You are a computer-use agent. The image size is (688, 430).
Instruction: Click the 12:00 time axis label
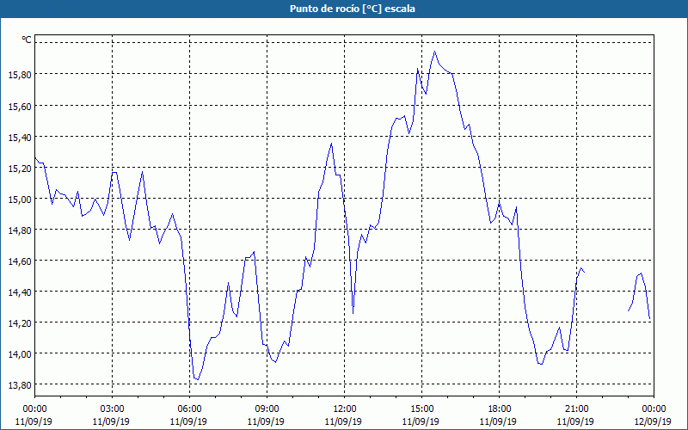click(x=345, y=409)
